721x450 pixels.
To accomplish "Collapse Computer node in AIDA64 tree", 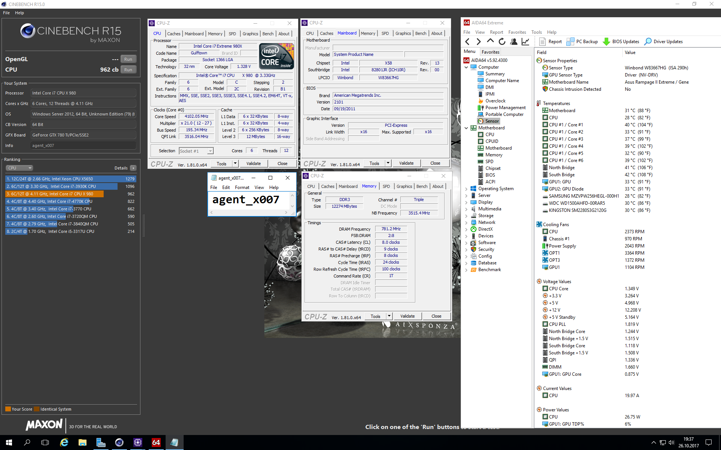I will (466, 67).
